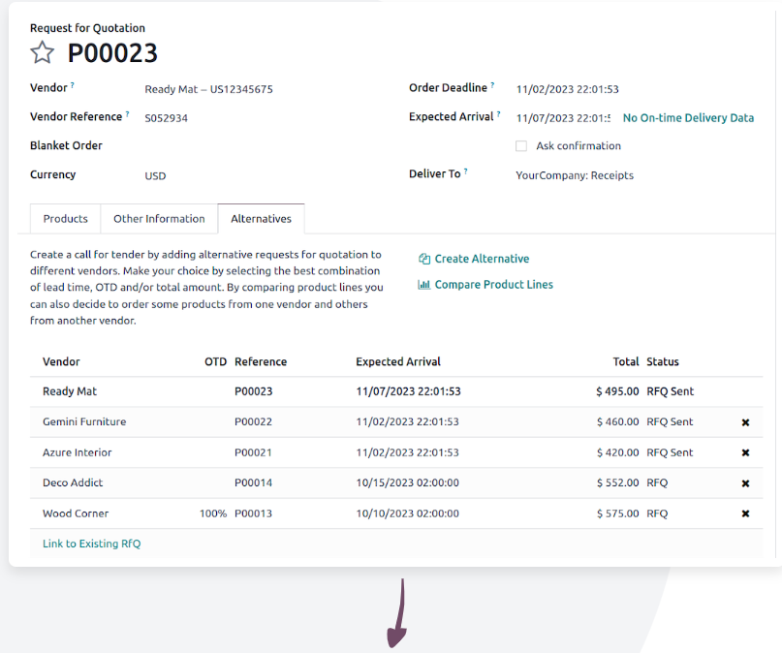This screenshot has height=653, width=782.
Task: Click the Link to Existing RfQ link
Action: (x=91, y=544)
